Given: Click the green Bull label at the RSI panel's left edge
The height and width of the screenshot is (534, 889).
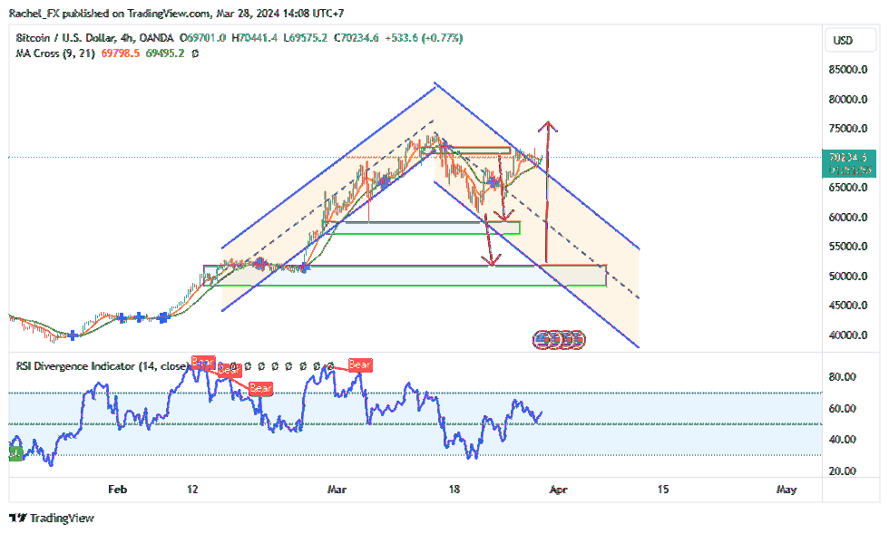Looking at the screenshot, I should pyautogui.click(x=15, y=453).
